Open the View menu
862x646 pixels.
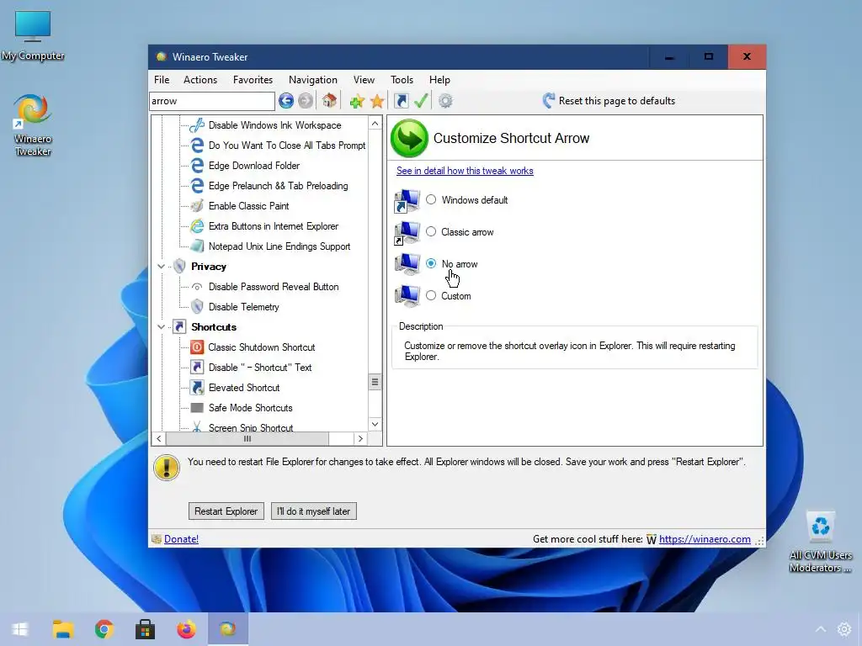pyautogui.click(x=364, y=80)
